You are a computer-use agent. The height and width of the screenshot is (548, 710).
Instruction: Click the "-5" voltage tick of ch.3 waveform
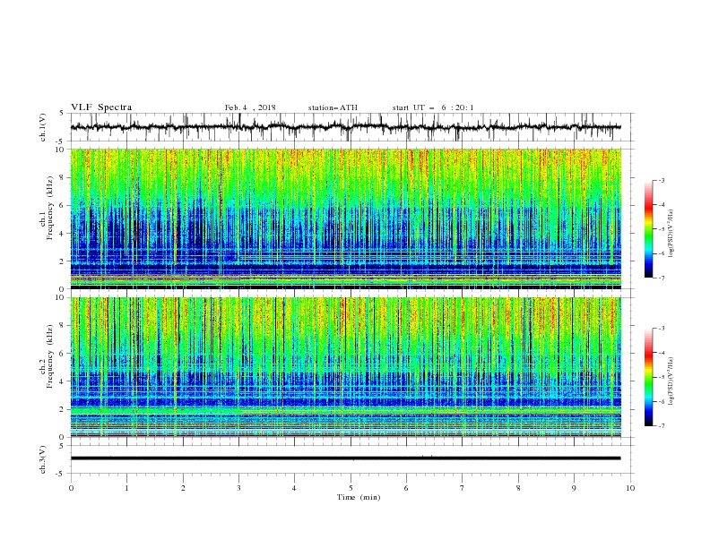pyautogui.click(x=61, y=474)
